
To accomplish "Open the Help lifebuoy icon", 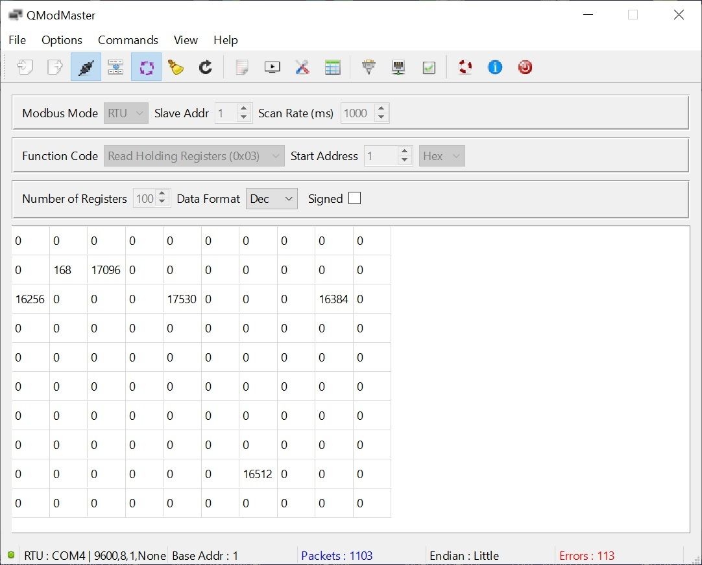I will point(465,67).
